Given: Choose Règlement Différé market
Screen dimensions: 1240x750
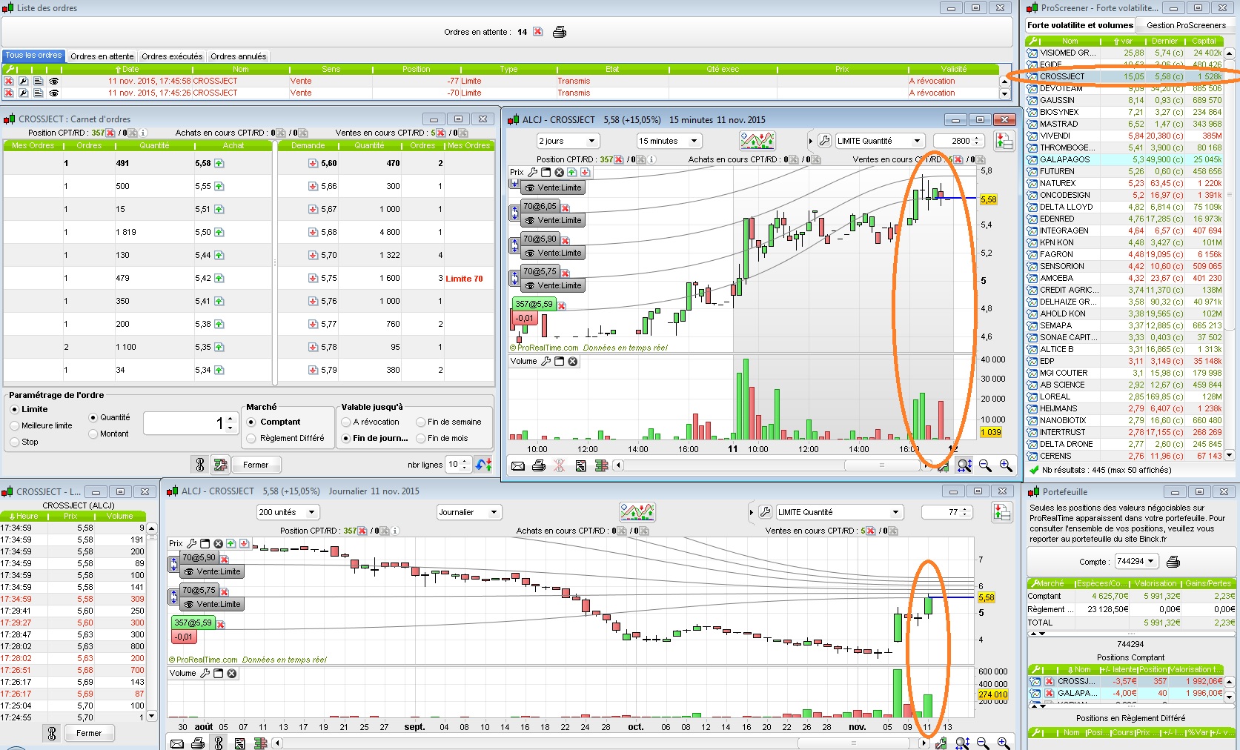Looking at the screenshot, I should (x=252, y=438).
